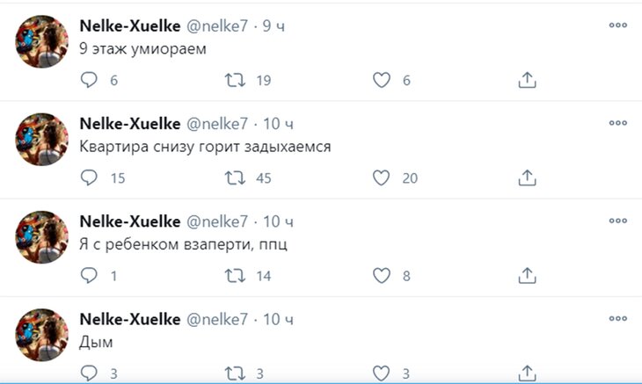
Task: Open the tweet text "Я с ребенком взаперти, ппц"
Action: pyautogui.click(x=183, y=244)
